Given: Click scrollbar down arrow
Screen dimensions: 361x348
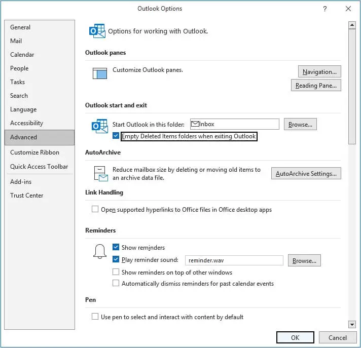Looking at the screenshot, I should (352, 324).
